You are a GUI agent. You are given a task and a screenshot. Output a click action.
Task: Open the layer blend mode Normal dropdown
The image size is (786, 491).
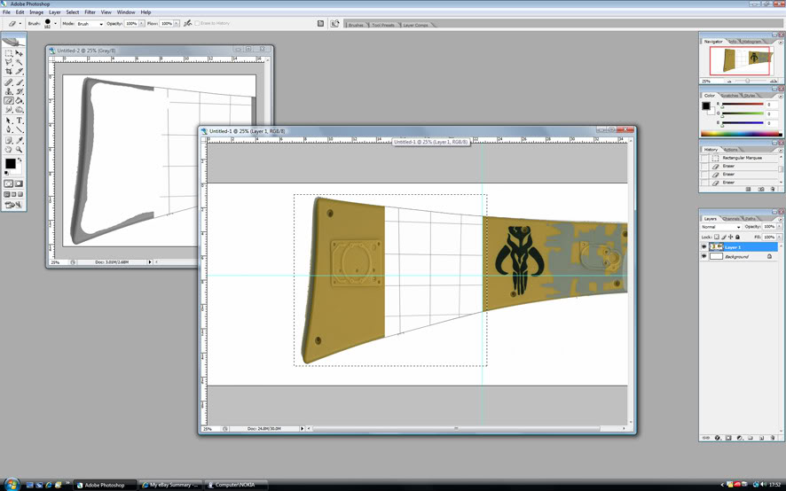coord(721,227)
